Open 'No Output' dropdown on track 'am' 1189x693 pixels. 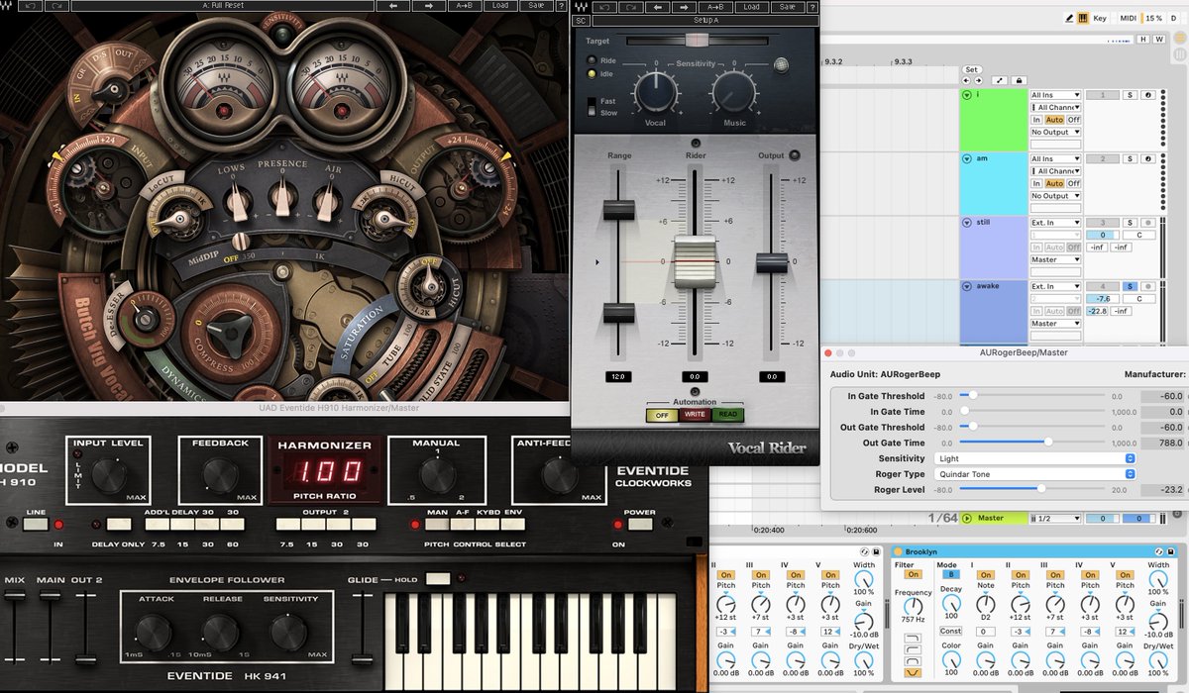(x=1055, y=196)
